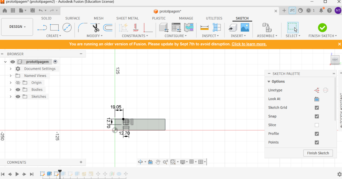Click the Look At icon in palette

coord(317,99)
